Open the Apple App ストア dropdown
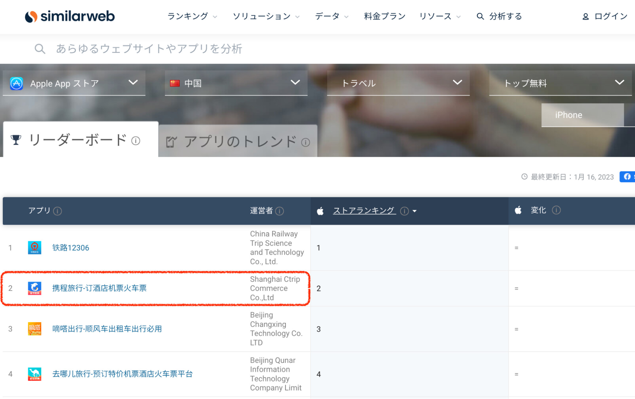This screenshot has height=399, width=635. pyautogui.click(x=74, y=83)
